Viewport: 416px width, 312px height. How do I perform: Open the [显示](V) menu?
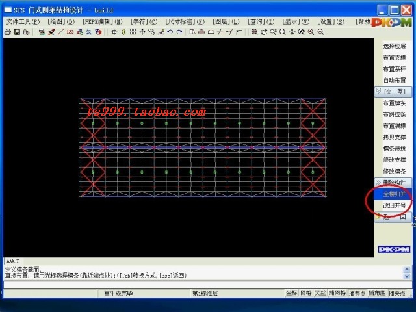click(x=296, y=21)
